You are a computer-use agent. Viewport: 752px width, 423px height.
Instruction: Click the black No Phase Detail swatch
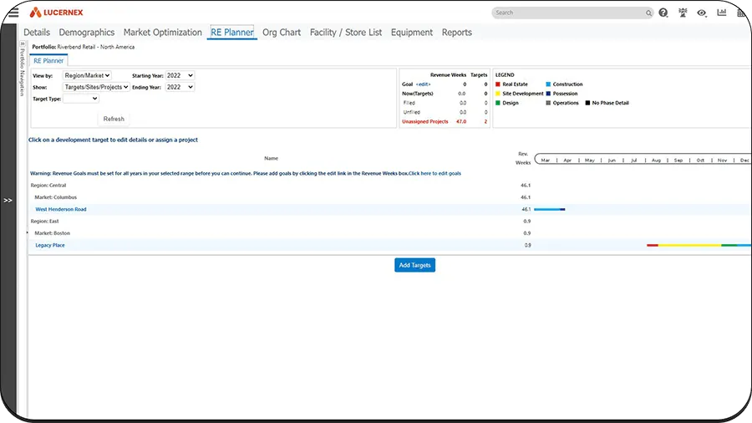[x=587, y=103]
